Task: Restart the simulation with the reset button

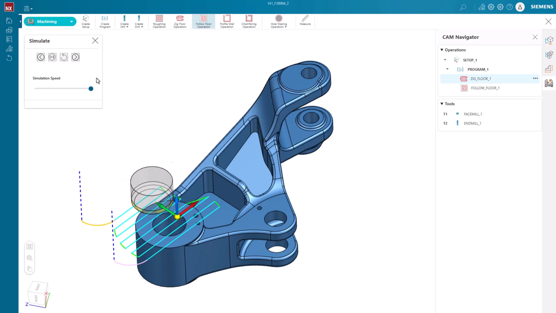Action: [x=64, y=57]
